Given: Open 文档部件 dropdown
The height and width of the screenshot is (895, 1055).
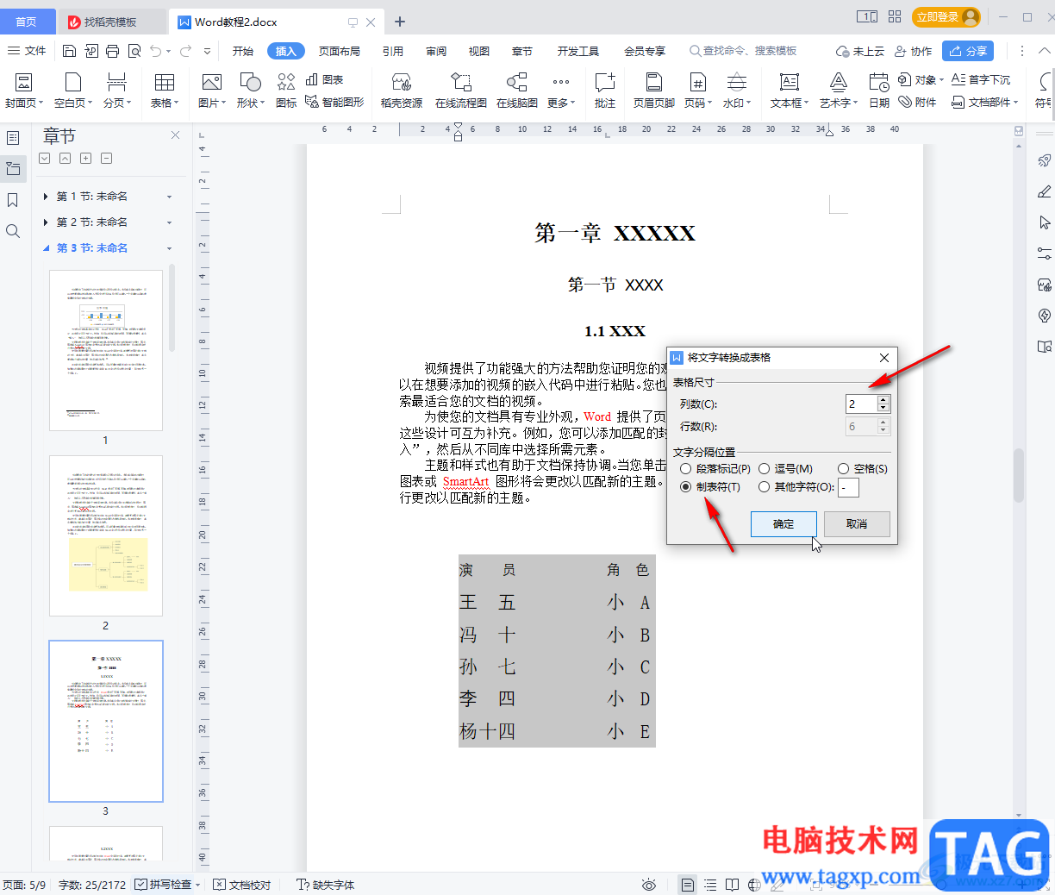Looking at the screenshot, I should click(x=985, y=102).
